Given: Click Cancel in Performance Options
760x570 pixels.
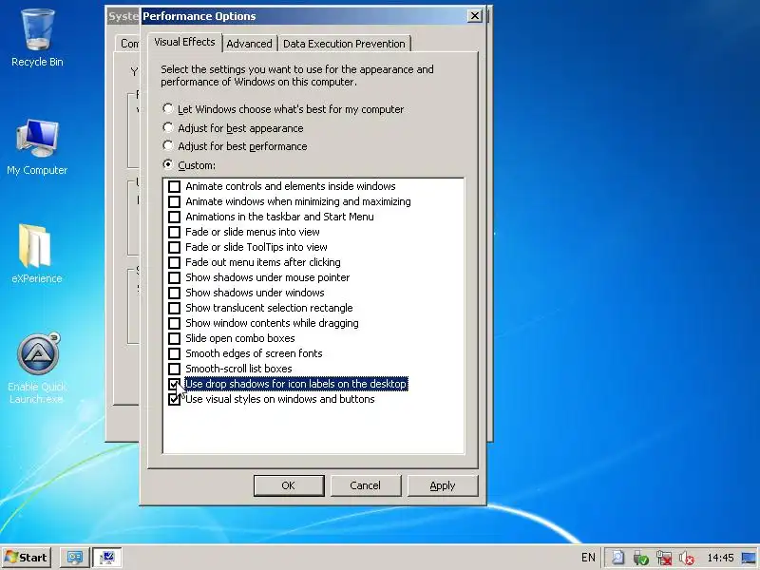Looking at the screenshot, I should click(366, 485).
